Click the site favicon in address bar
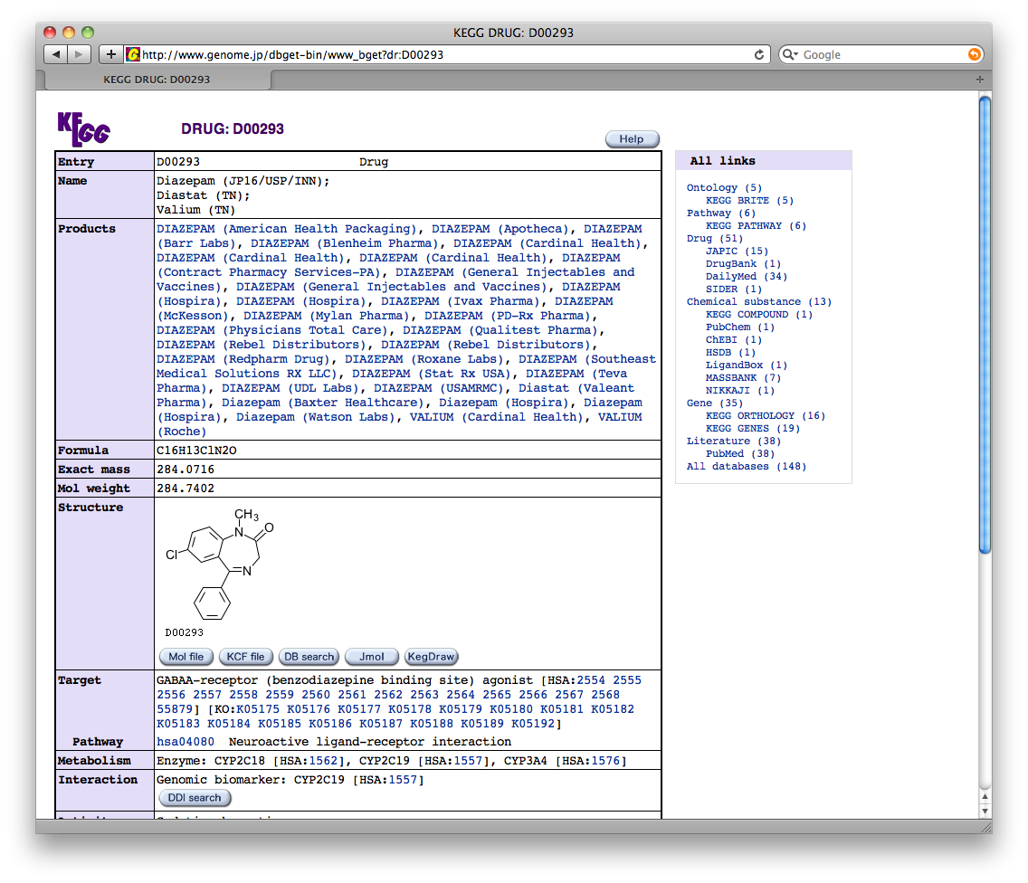This screenshot has width=1028, height=883. 133,54
